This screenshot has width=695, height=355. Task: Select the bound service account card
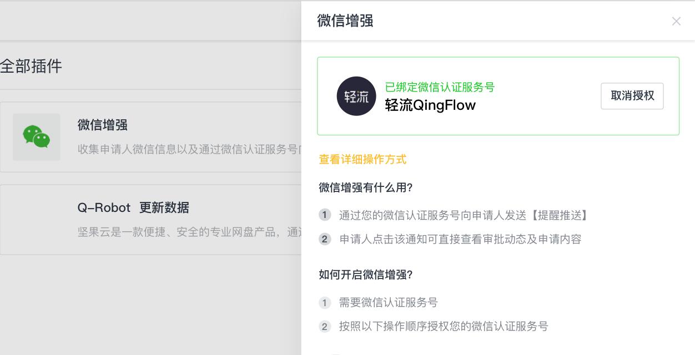(x=498, y=95)
